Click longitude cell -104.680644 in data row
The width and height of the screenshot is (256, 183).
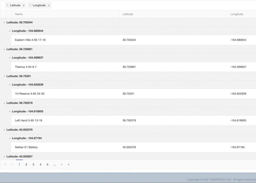[238, 40]
